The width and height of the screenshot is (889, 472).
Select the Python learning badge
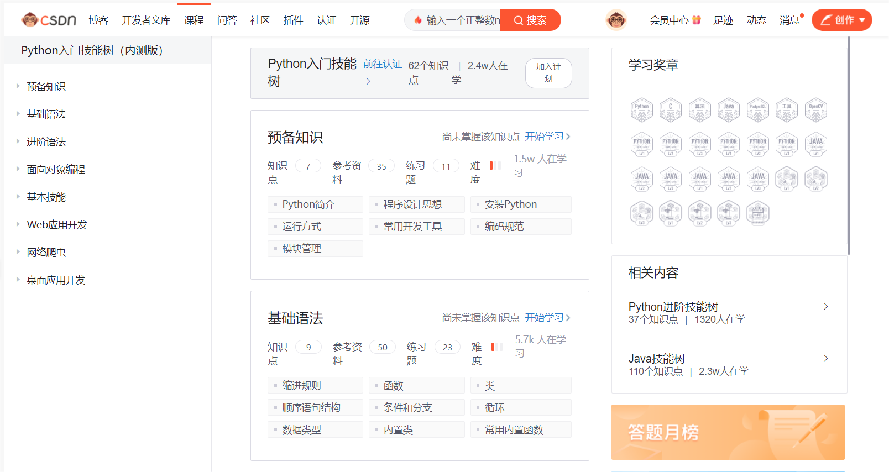(642, 110)
